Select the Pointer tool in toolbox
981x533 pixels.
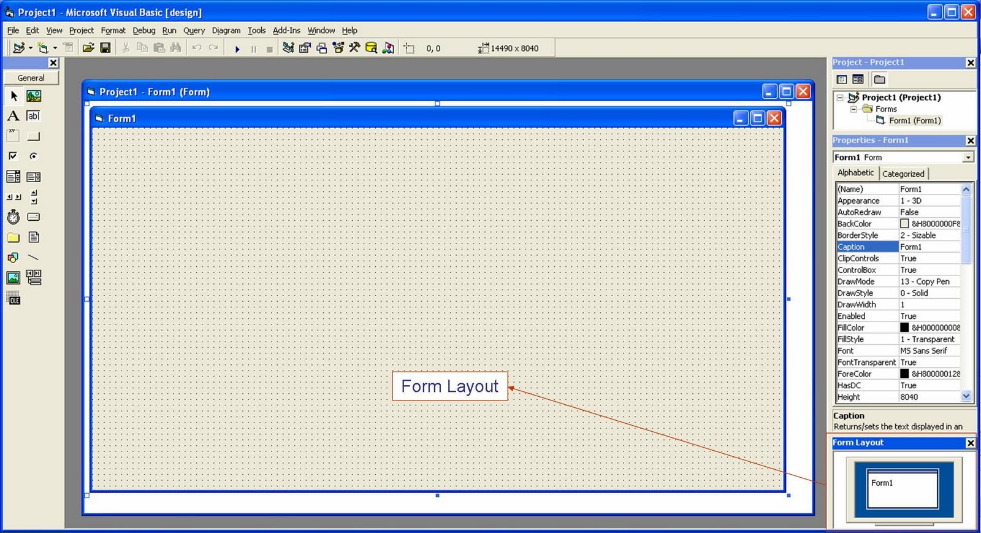click(13, 96)
